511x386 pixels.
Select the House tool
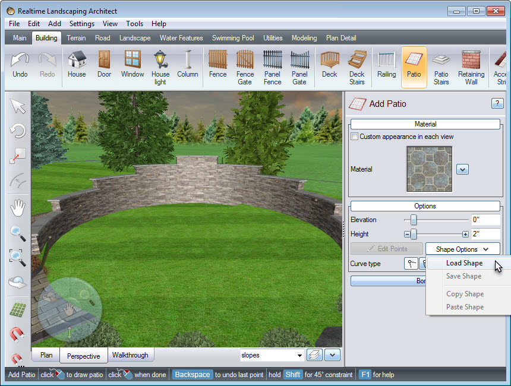[x=77, y=65]
